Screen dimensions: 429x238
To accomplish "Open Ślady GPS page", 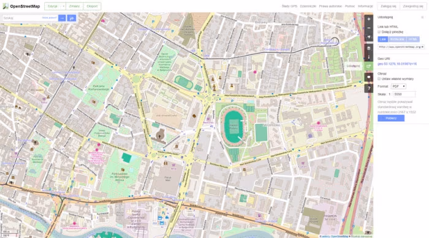I will tap(289, 6).
